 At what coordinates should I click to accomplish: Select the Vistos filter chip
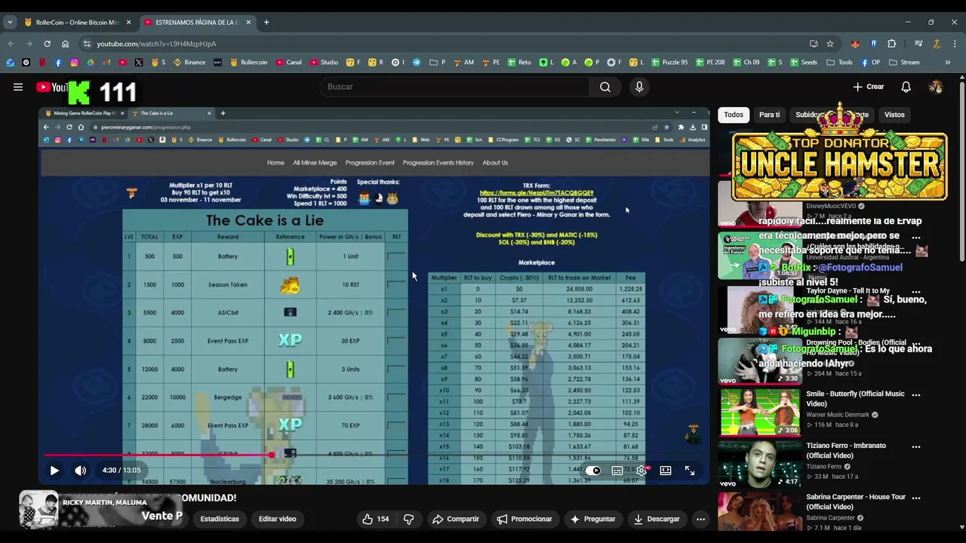point(894,115)
